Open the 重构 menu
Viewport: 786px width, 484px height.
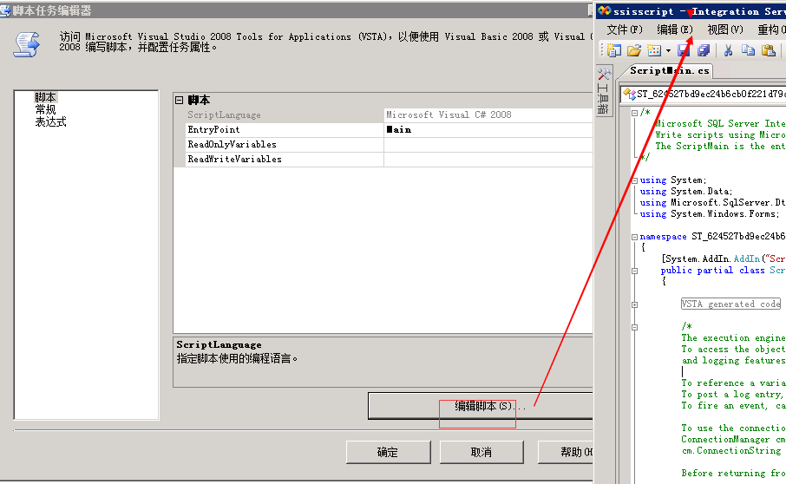(x=771, y=30)
